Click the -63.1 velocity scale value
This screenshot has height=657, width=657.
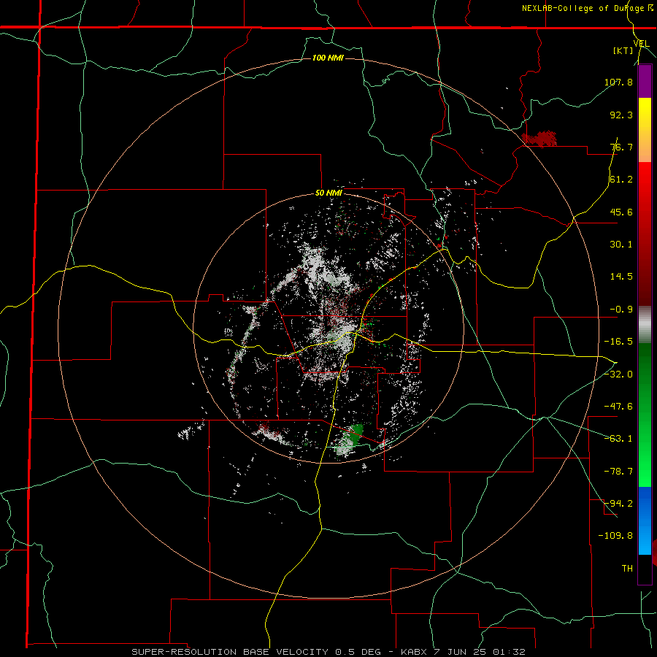618,439
